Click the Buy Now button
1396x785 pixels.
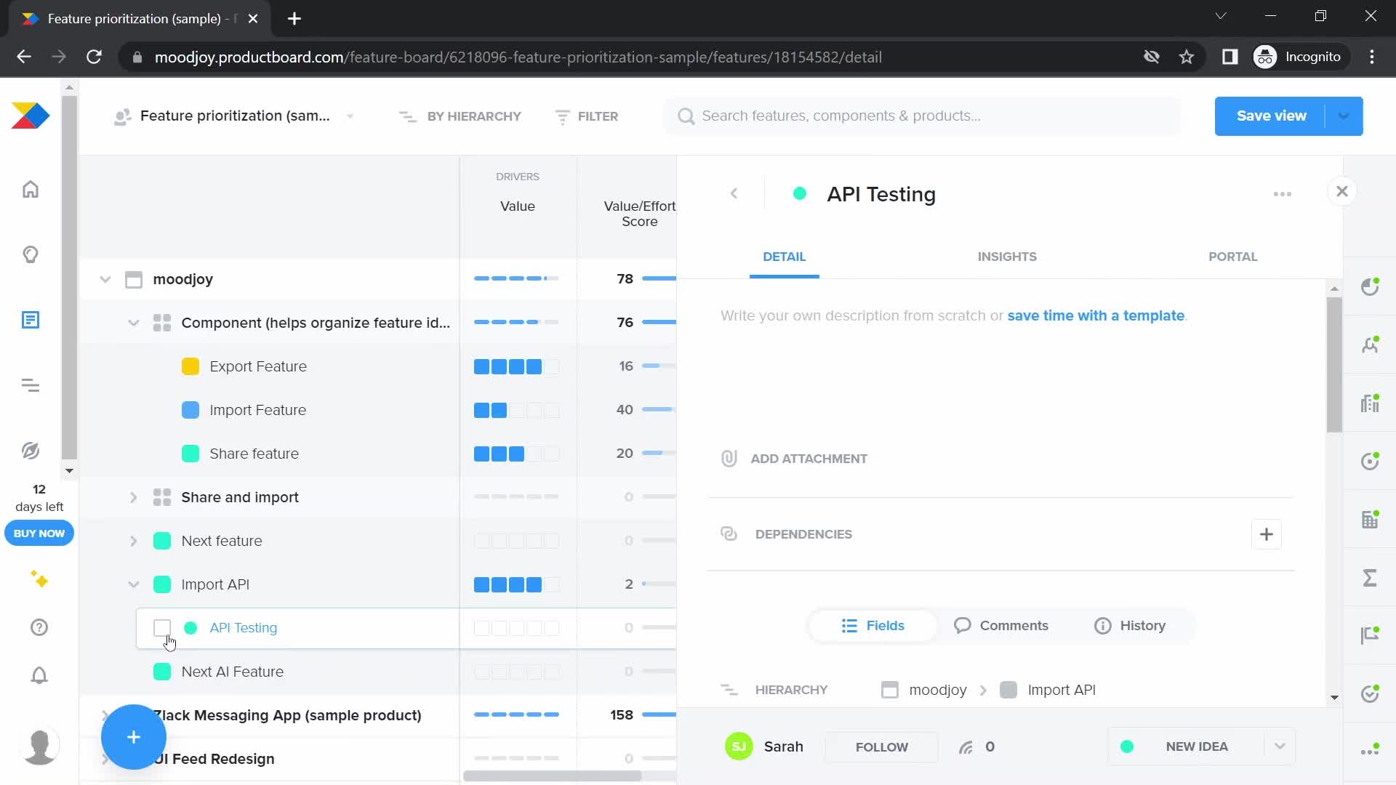[39, 533]
